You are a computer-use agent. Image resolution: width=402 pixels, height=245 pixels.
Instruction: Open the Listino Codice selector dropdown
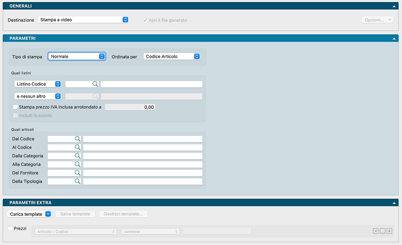38,84
